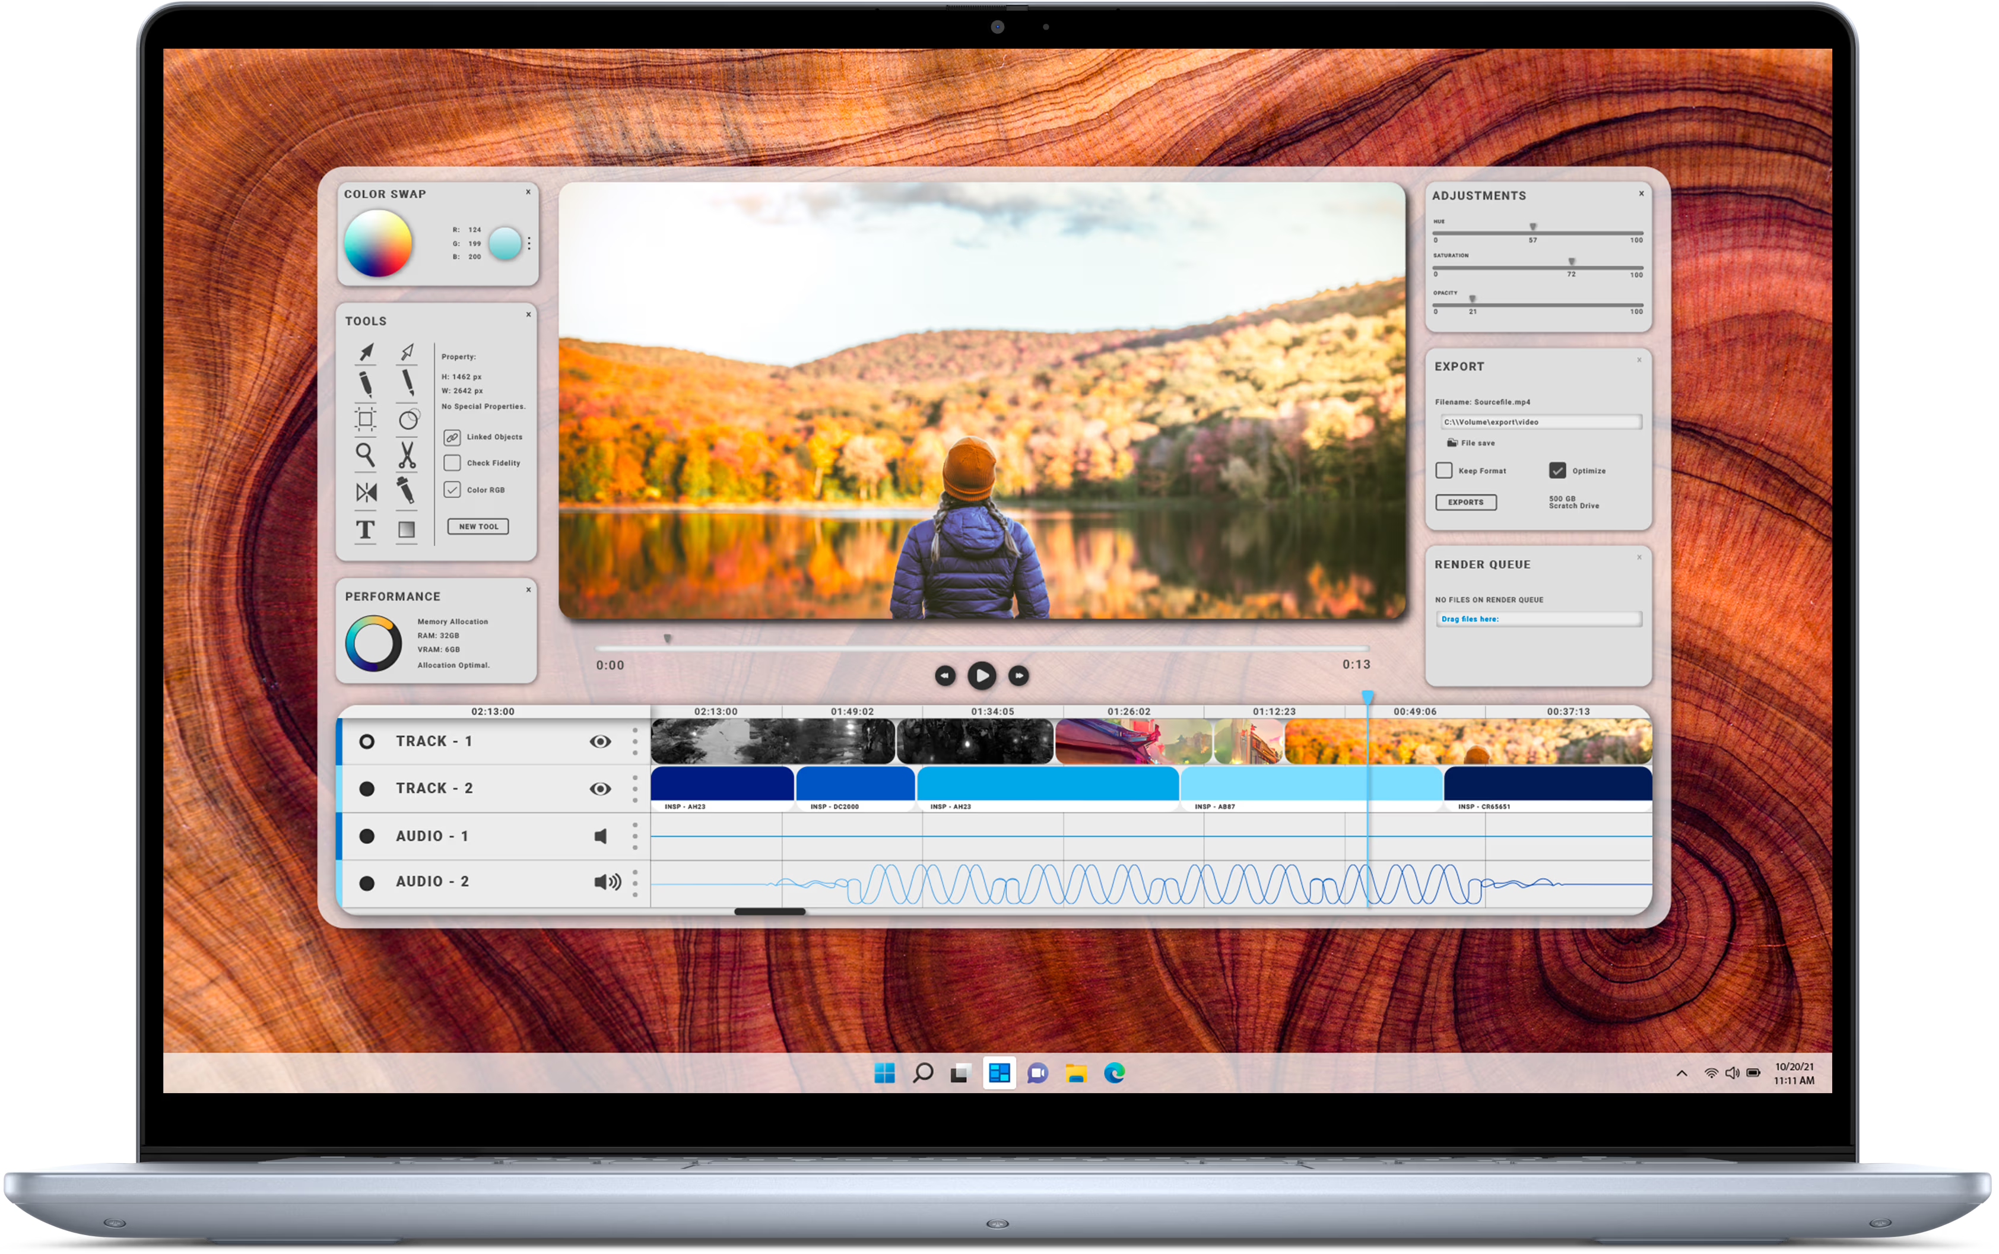Select the Text tool

[365, 529]
